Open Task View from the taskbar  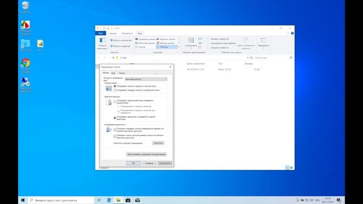click(99, 200)
